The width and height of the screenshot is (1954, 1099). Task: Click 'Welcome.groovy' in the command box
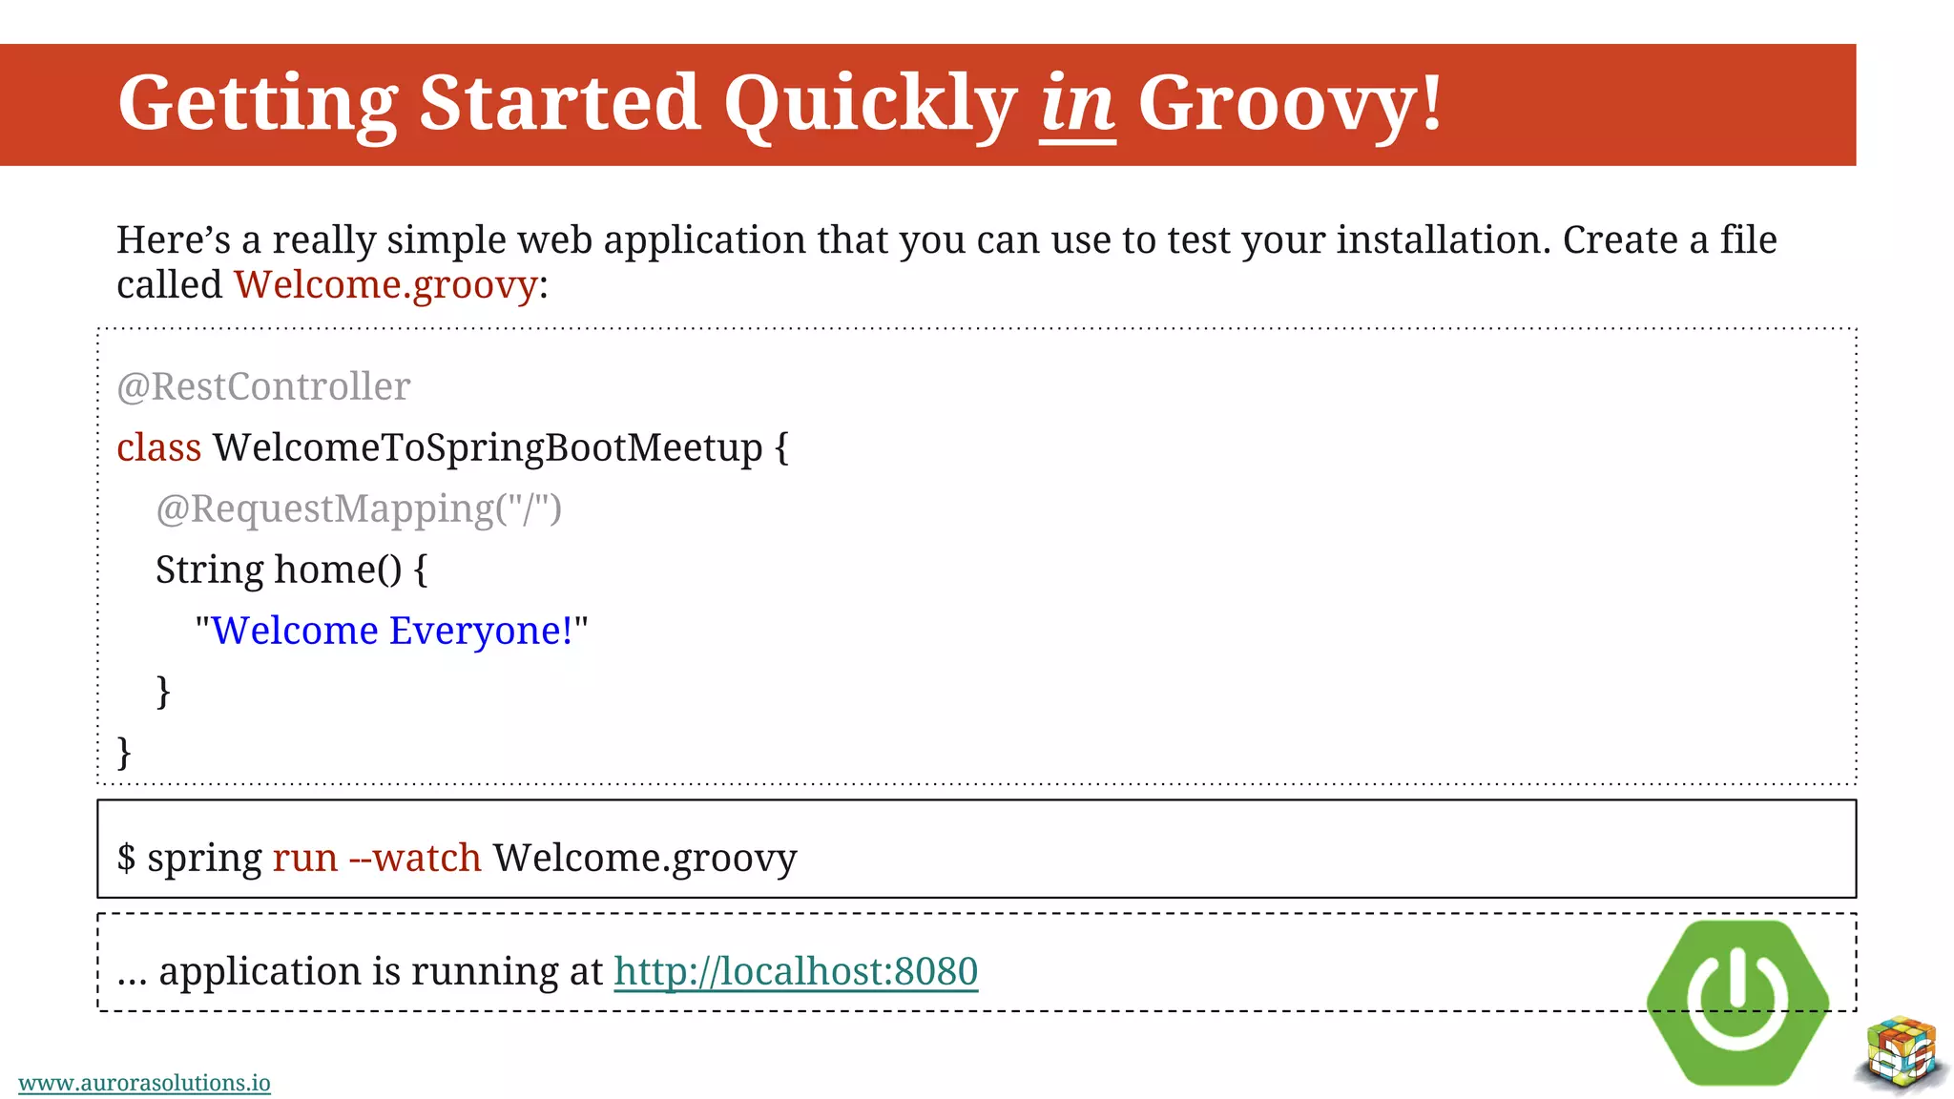644,858
